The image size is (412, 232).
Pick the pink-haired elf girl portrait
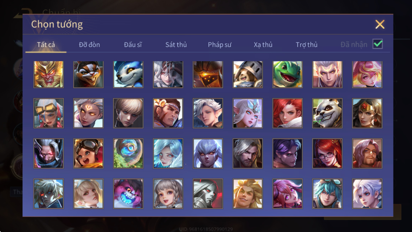(x=287, y=194)
